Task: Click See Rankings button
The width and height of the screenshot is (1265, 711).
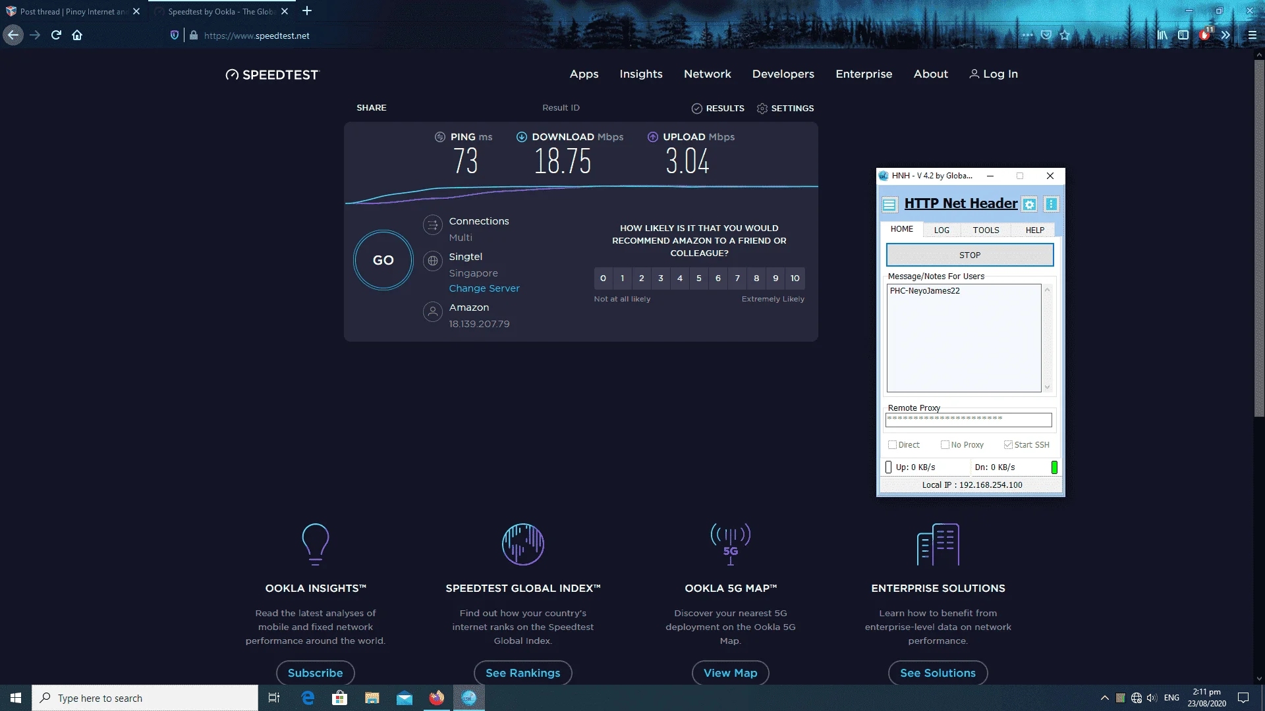Action: click(522, 673)
